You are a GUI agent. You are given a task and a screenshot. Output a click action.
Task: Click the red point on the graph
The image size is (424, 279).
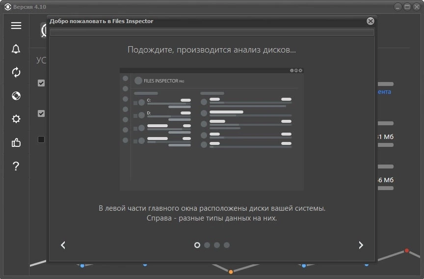(x=407, y=251)
